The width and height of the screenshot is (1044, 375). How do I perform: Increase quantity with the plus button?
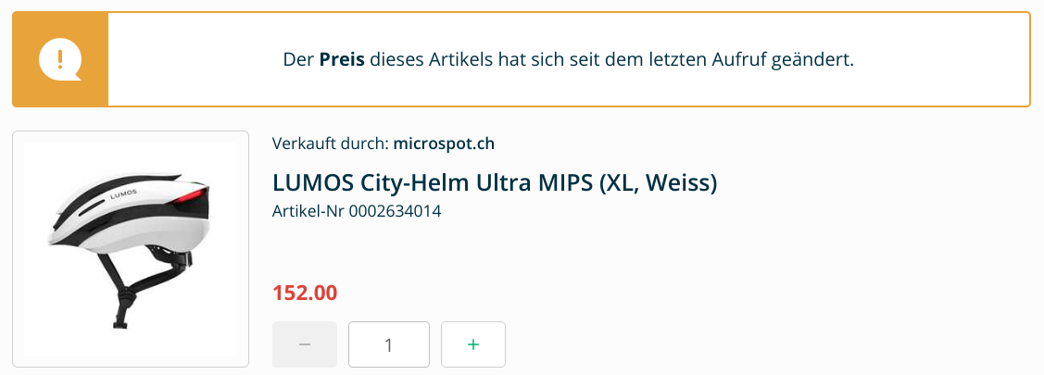pos(473,344)
